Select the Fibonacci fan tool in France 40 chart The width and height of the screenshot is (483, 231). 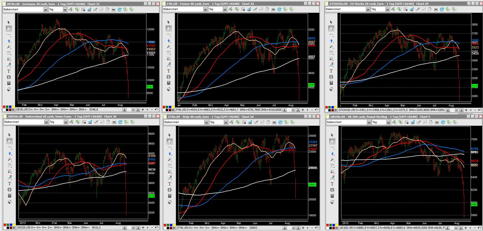[x=169, y=59]
